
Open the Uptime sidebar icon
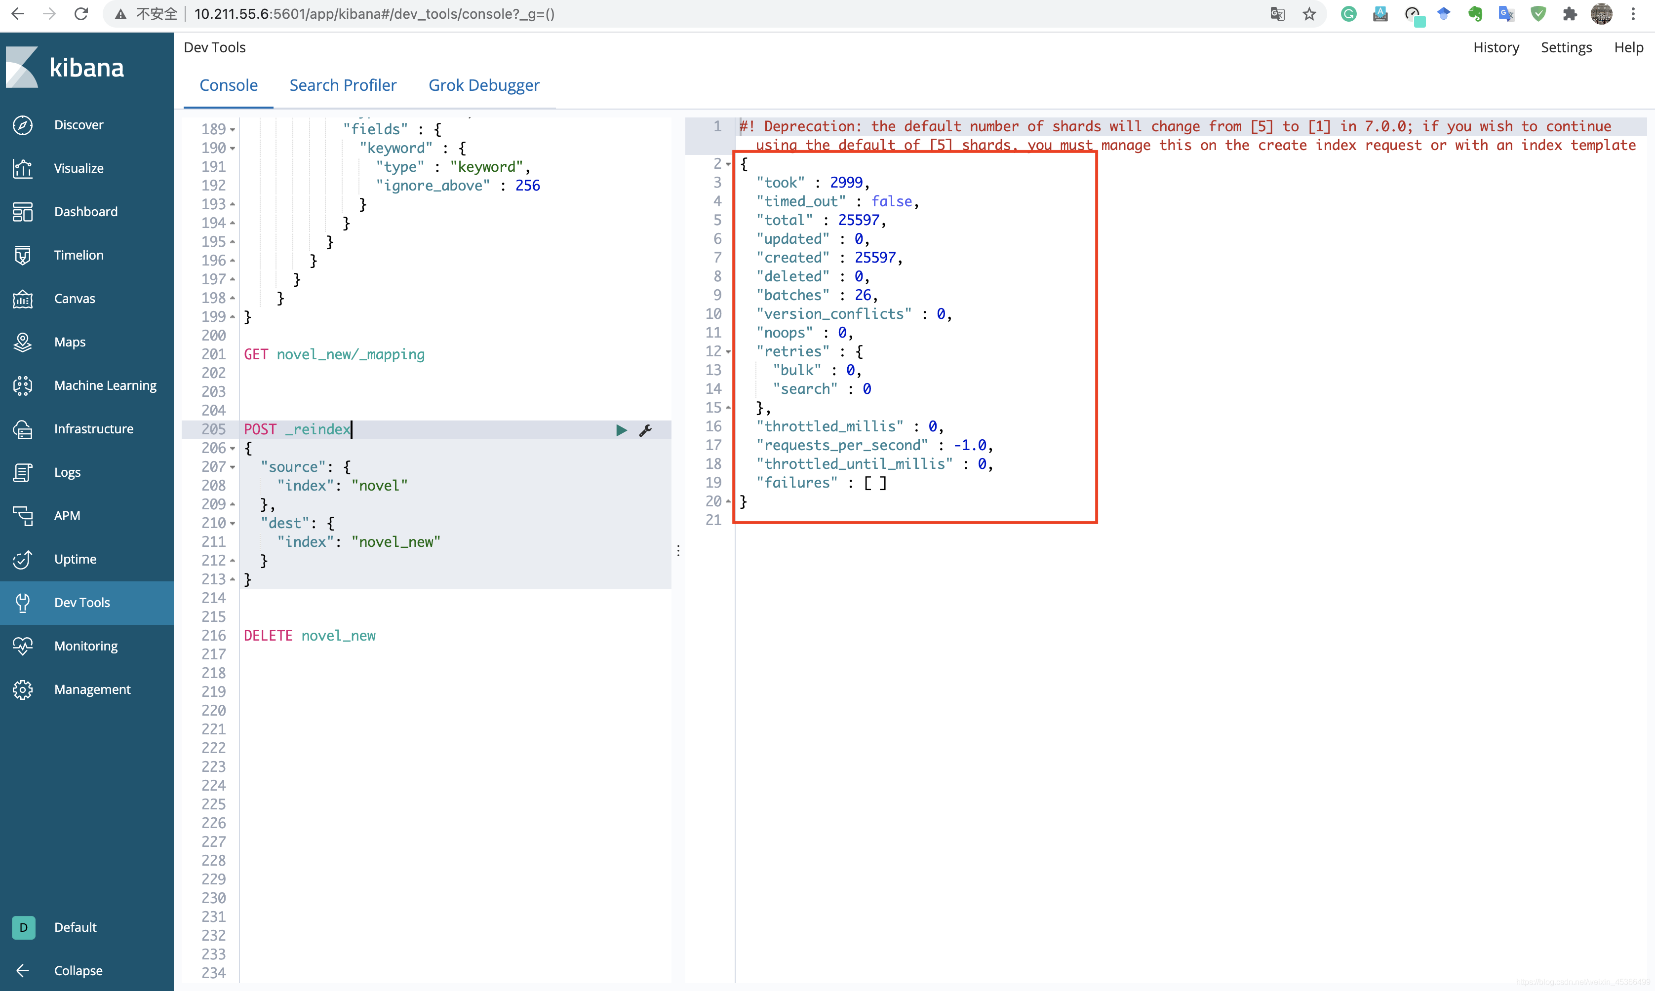click(x=23, y=559)
